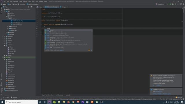Click the Run with Coverage icon
This screenshot has width=185, height=104.
click(x=173, y=4)
